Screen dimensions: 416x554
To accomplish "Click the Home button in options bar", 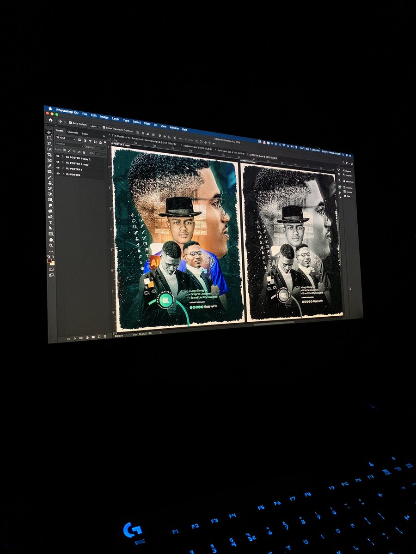I will pos(50,120).
